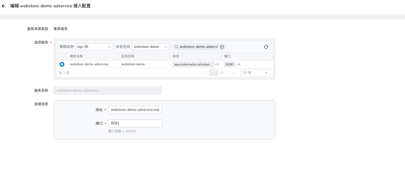Viewport: 405px width, 188px height.
Task: Click the port 8081 input field
Action: (x=135, y=123)
